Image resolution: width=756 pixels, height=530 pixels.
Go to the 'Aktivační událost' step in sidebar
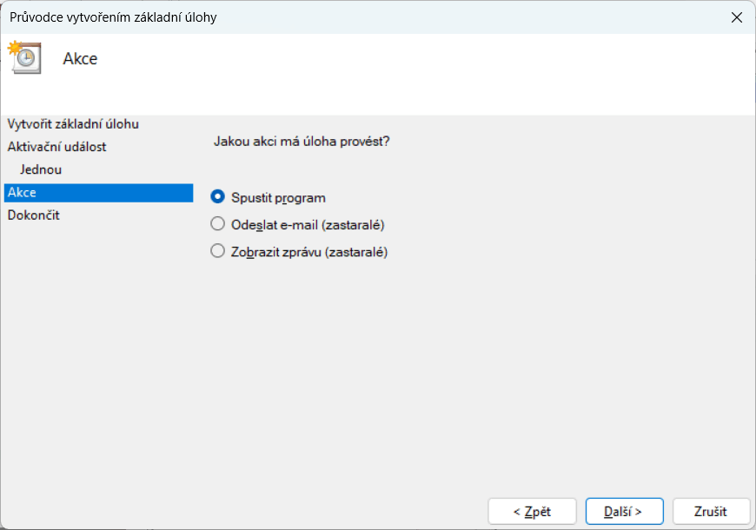57,147
